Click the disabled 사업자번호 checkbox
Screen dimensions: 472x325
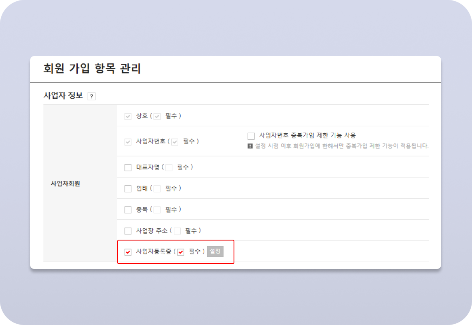127,142
